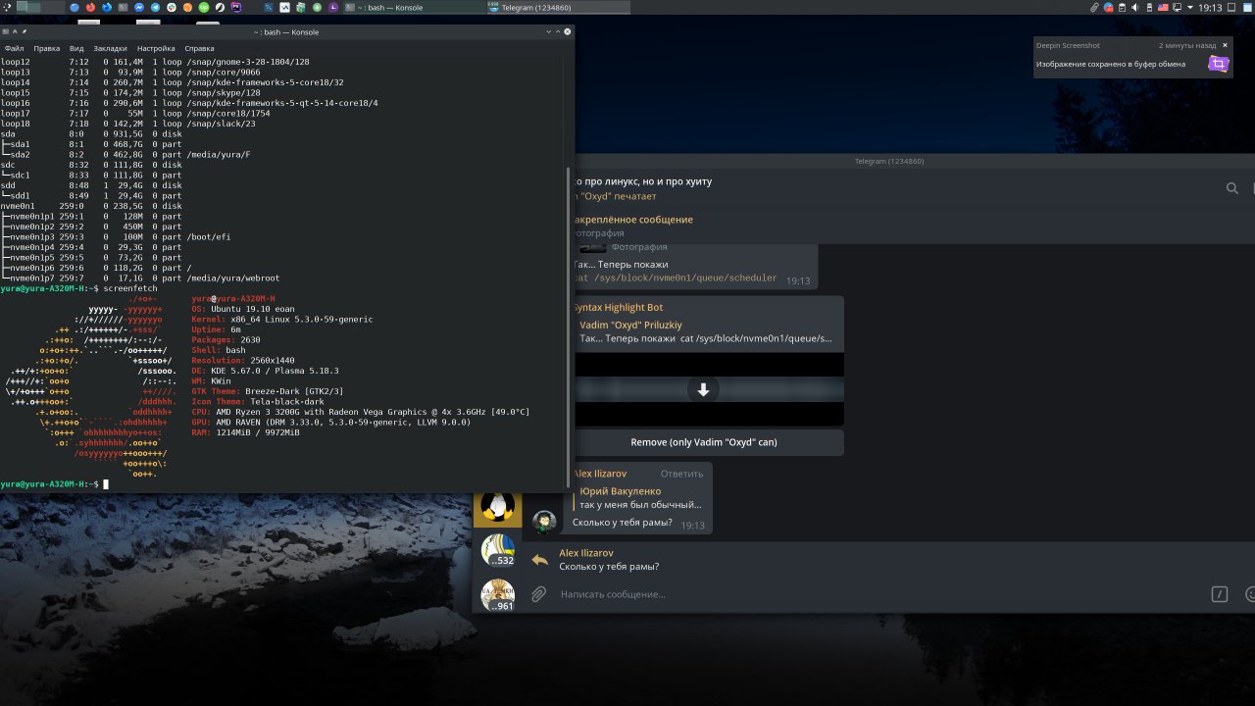Viewport: 1255px width, 706px height.
Task: Click the reply arrow icon above input
Action: click(x=539, y=560)
